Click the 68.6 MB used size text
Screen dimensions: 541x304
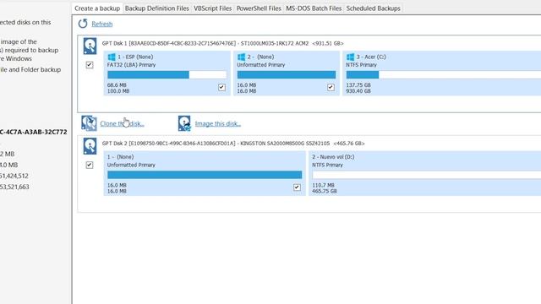[117, 85]
